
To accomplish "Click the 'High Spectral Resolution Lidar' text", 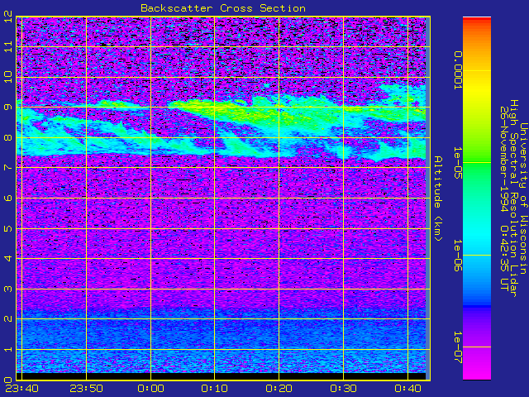I will (513, 198).
